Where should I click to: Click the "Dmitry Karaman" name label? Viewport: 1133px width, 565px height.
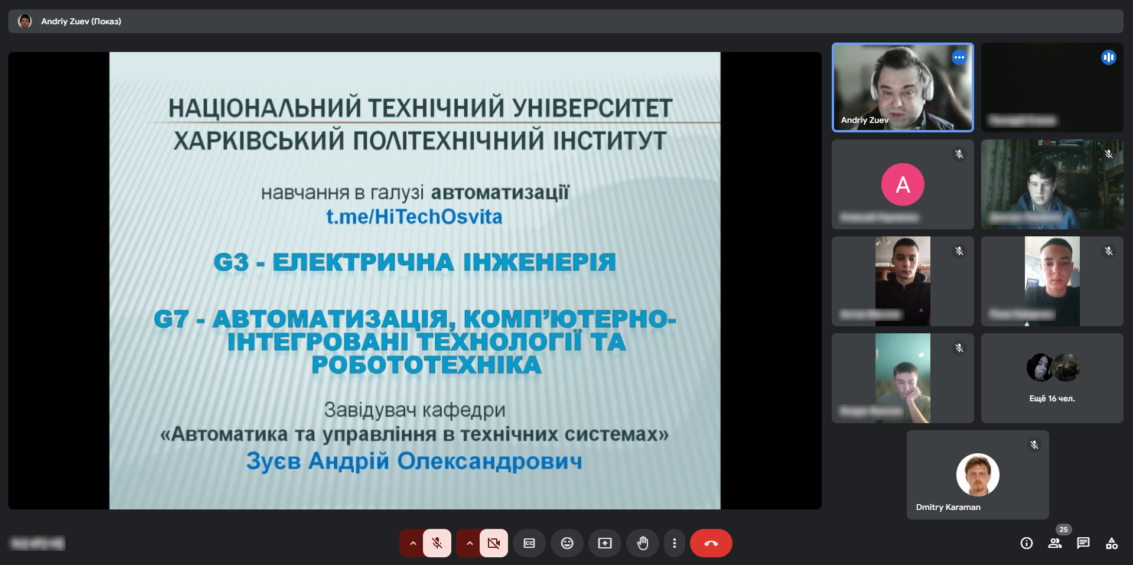[x=948, y=507]
